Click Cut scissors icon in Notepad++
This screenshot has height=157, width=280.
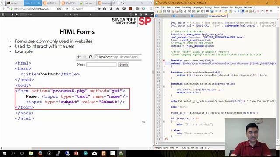tap(185, 11)
